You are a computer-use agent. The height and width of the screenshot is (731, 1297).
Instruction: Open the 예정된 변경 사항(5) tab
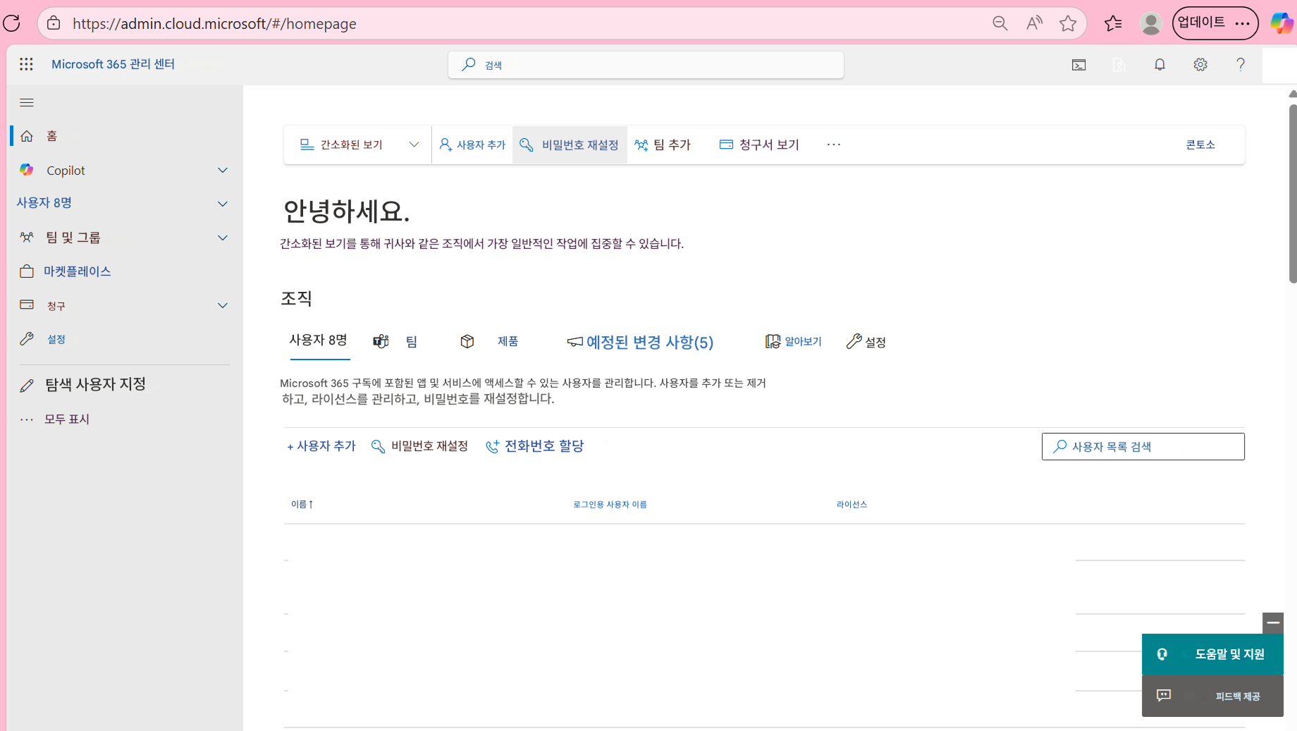[x=640, y=342]
